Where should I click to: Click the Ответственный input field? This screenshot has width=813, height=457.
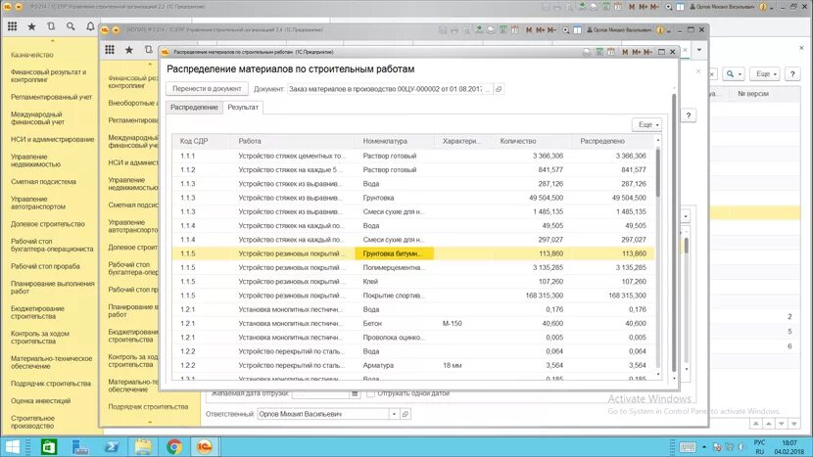[x=323, y=414]
